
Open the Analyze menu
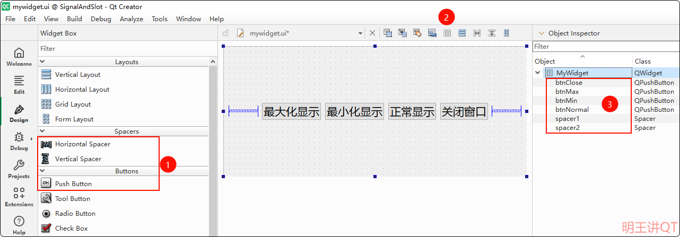132,19
